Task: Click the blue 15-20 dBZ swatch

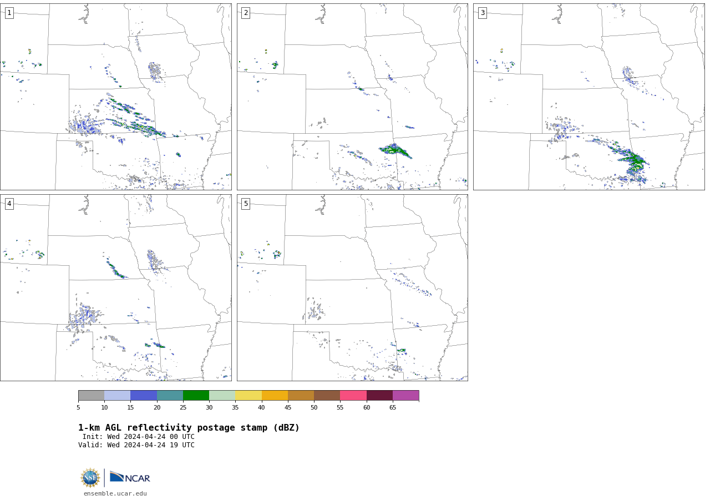Action: (x=144, y=396)
